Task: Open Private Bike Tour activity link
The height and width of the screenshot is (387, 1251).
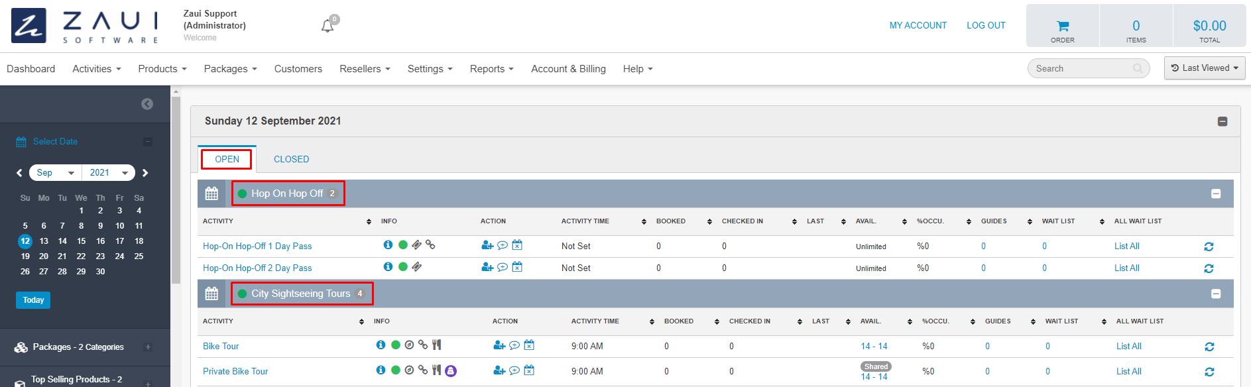Action: click(235, 371)
